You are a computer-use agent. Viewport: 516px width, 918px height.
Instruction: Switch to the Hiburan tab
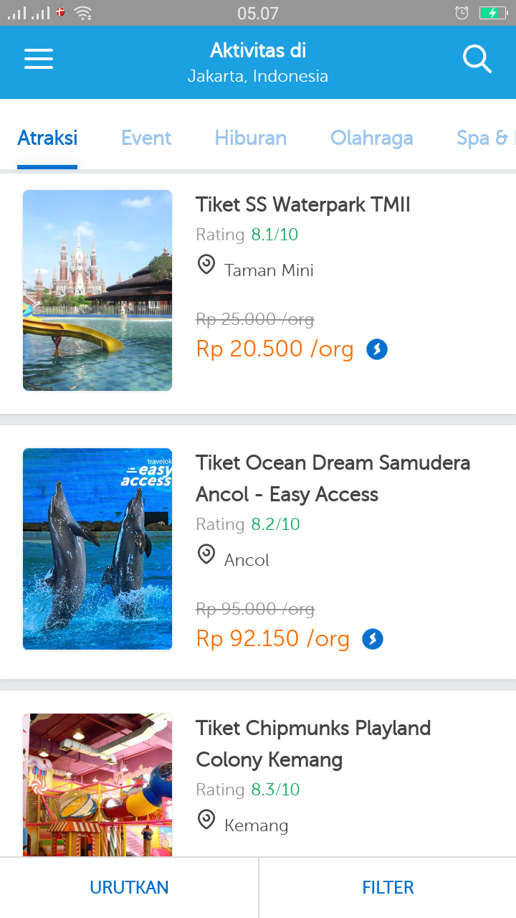point(251,138)
